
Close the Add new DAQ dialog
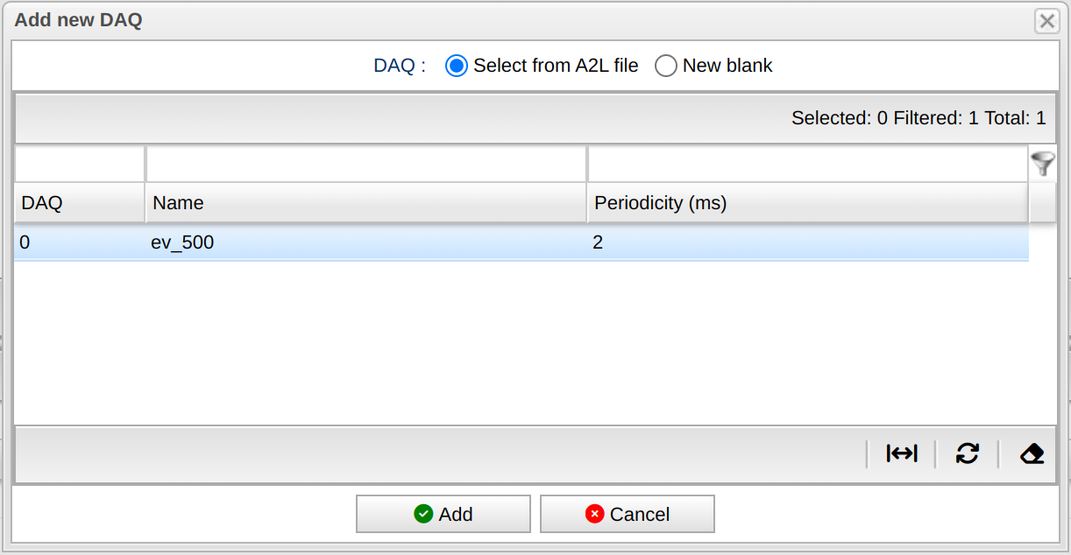pos(1046,21)
